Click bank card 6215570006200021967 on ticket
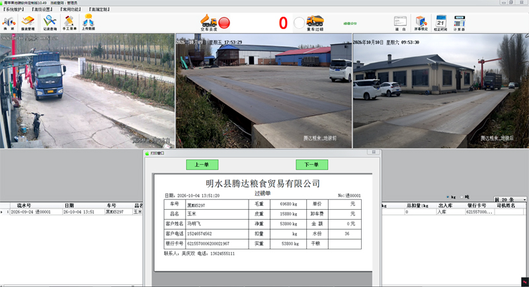 click(208, 243)
